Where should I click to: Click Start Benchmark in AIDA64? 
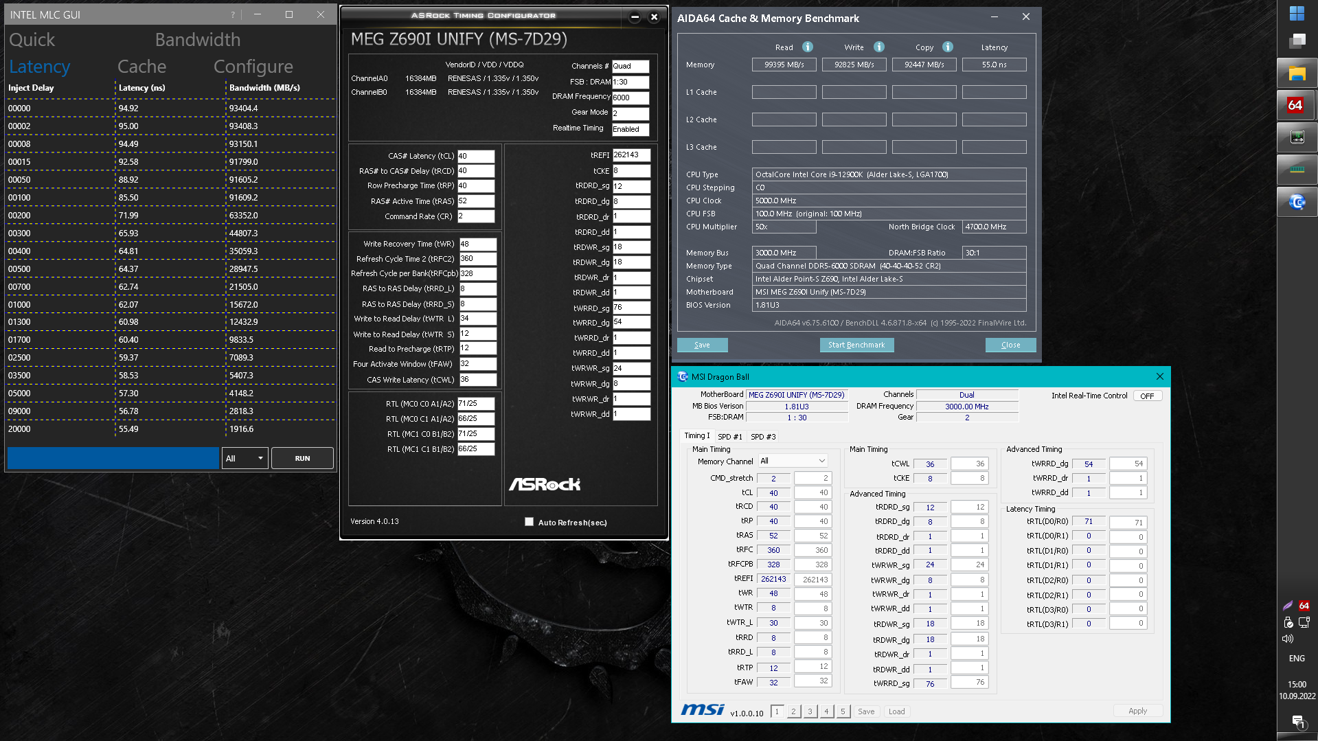click(856, 345)
